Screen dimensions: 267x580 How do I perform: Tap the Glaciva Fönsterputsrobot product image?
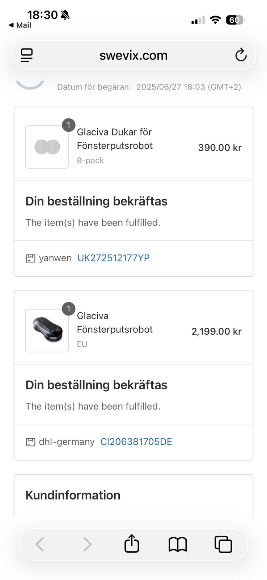47,331
